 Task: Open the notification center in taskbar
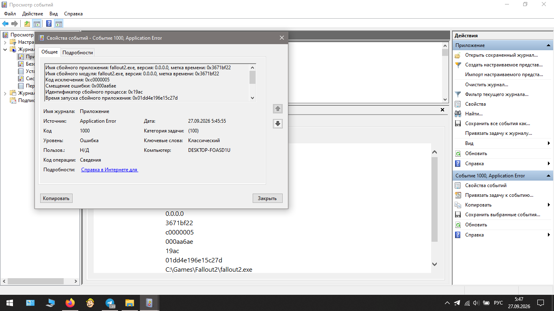coord(541,303)
